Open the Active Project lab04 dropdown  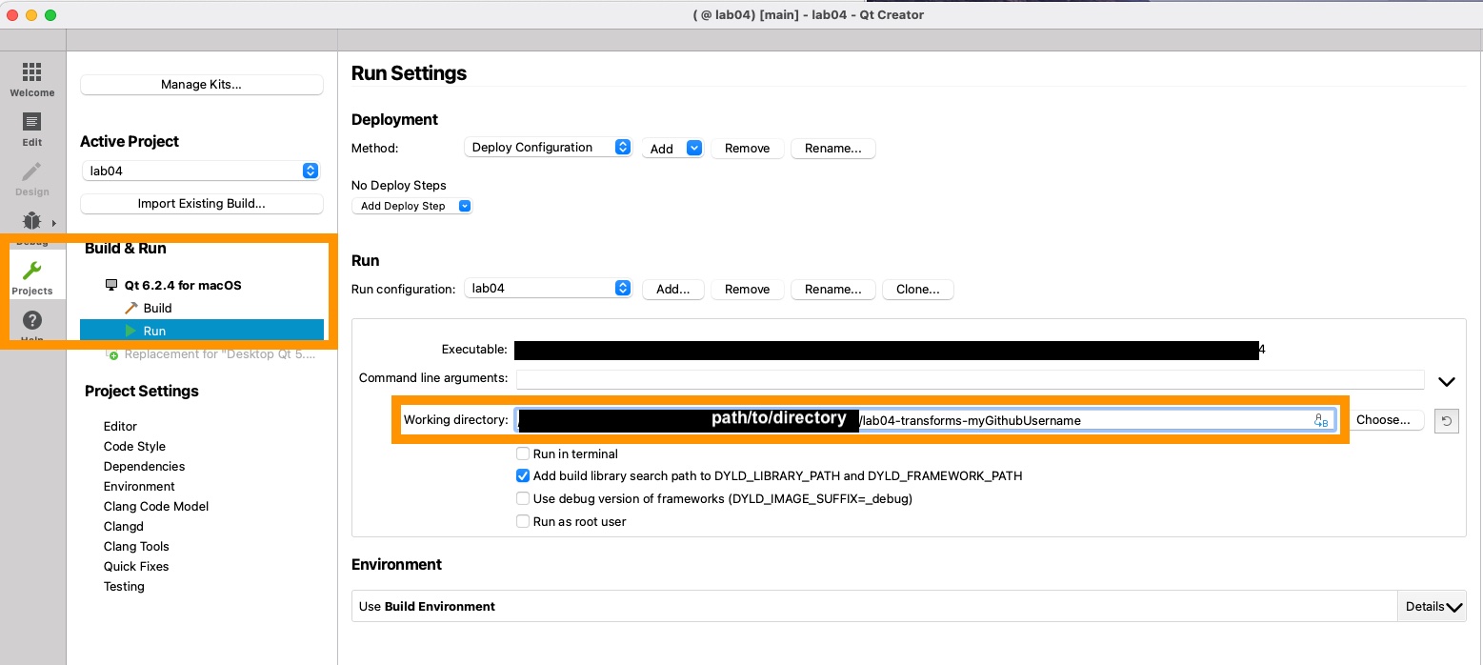(x=201, y=171)
